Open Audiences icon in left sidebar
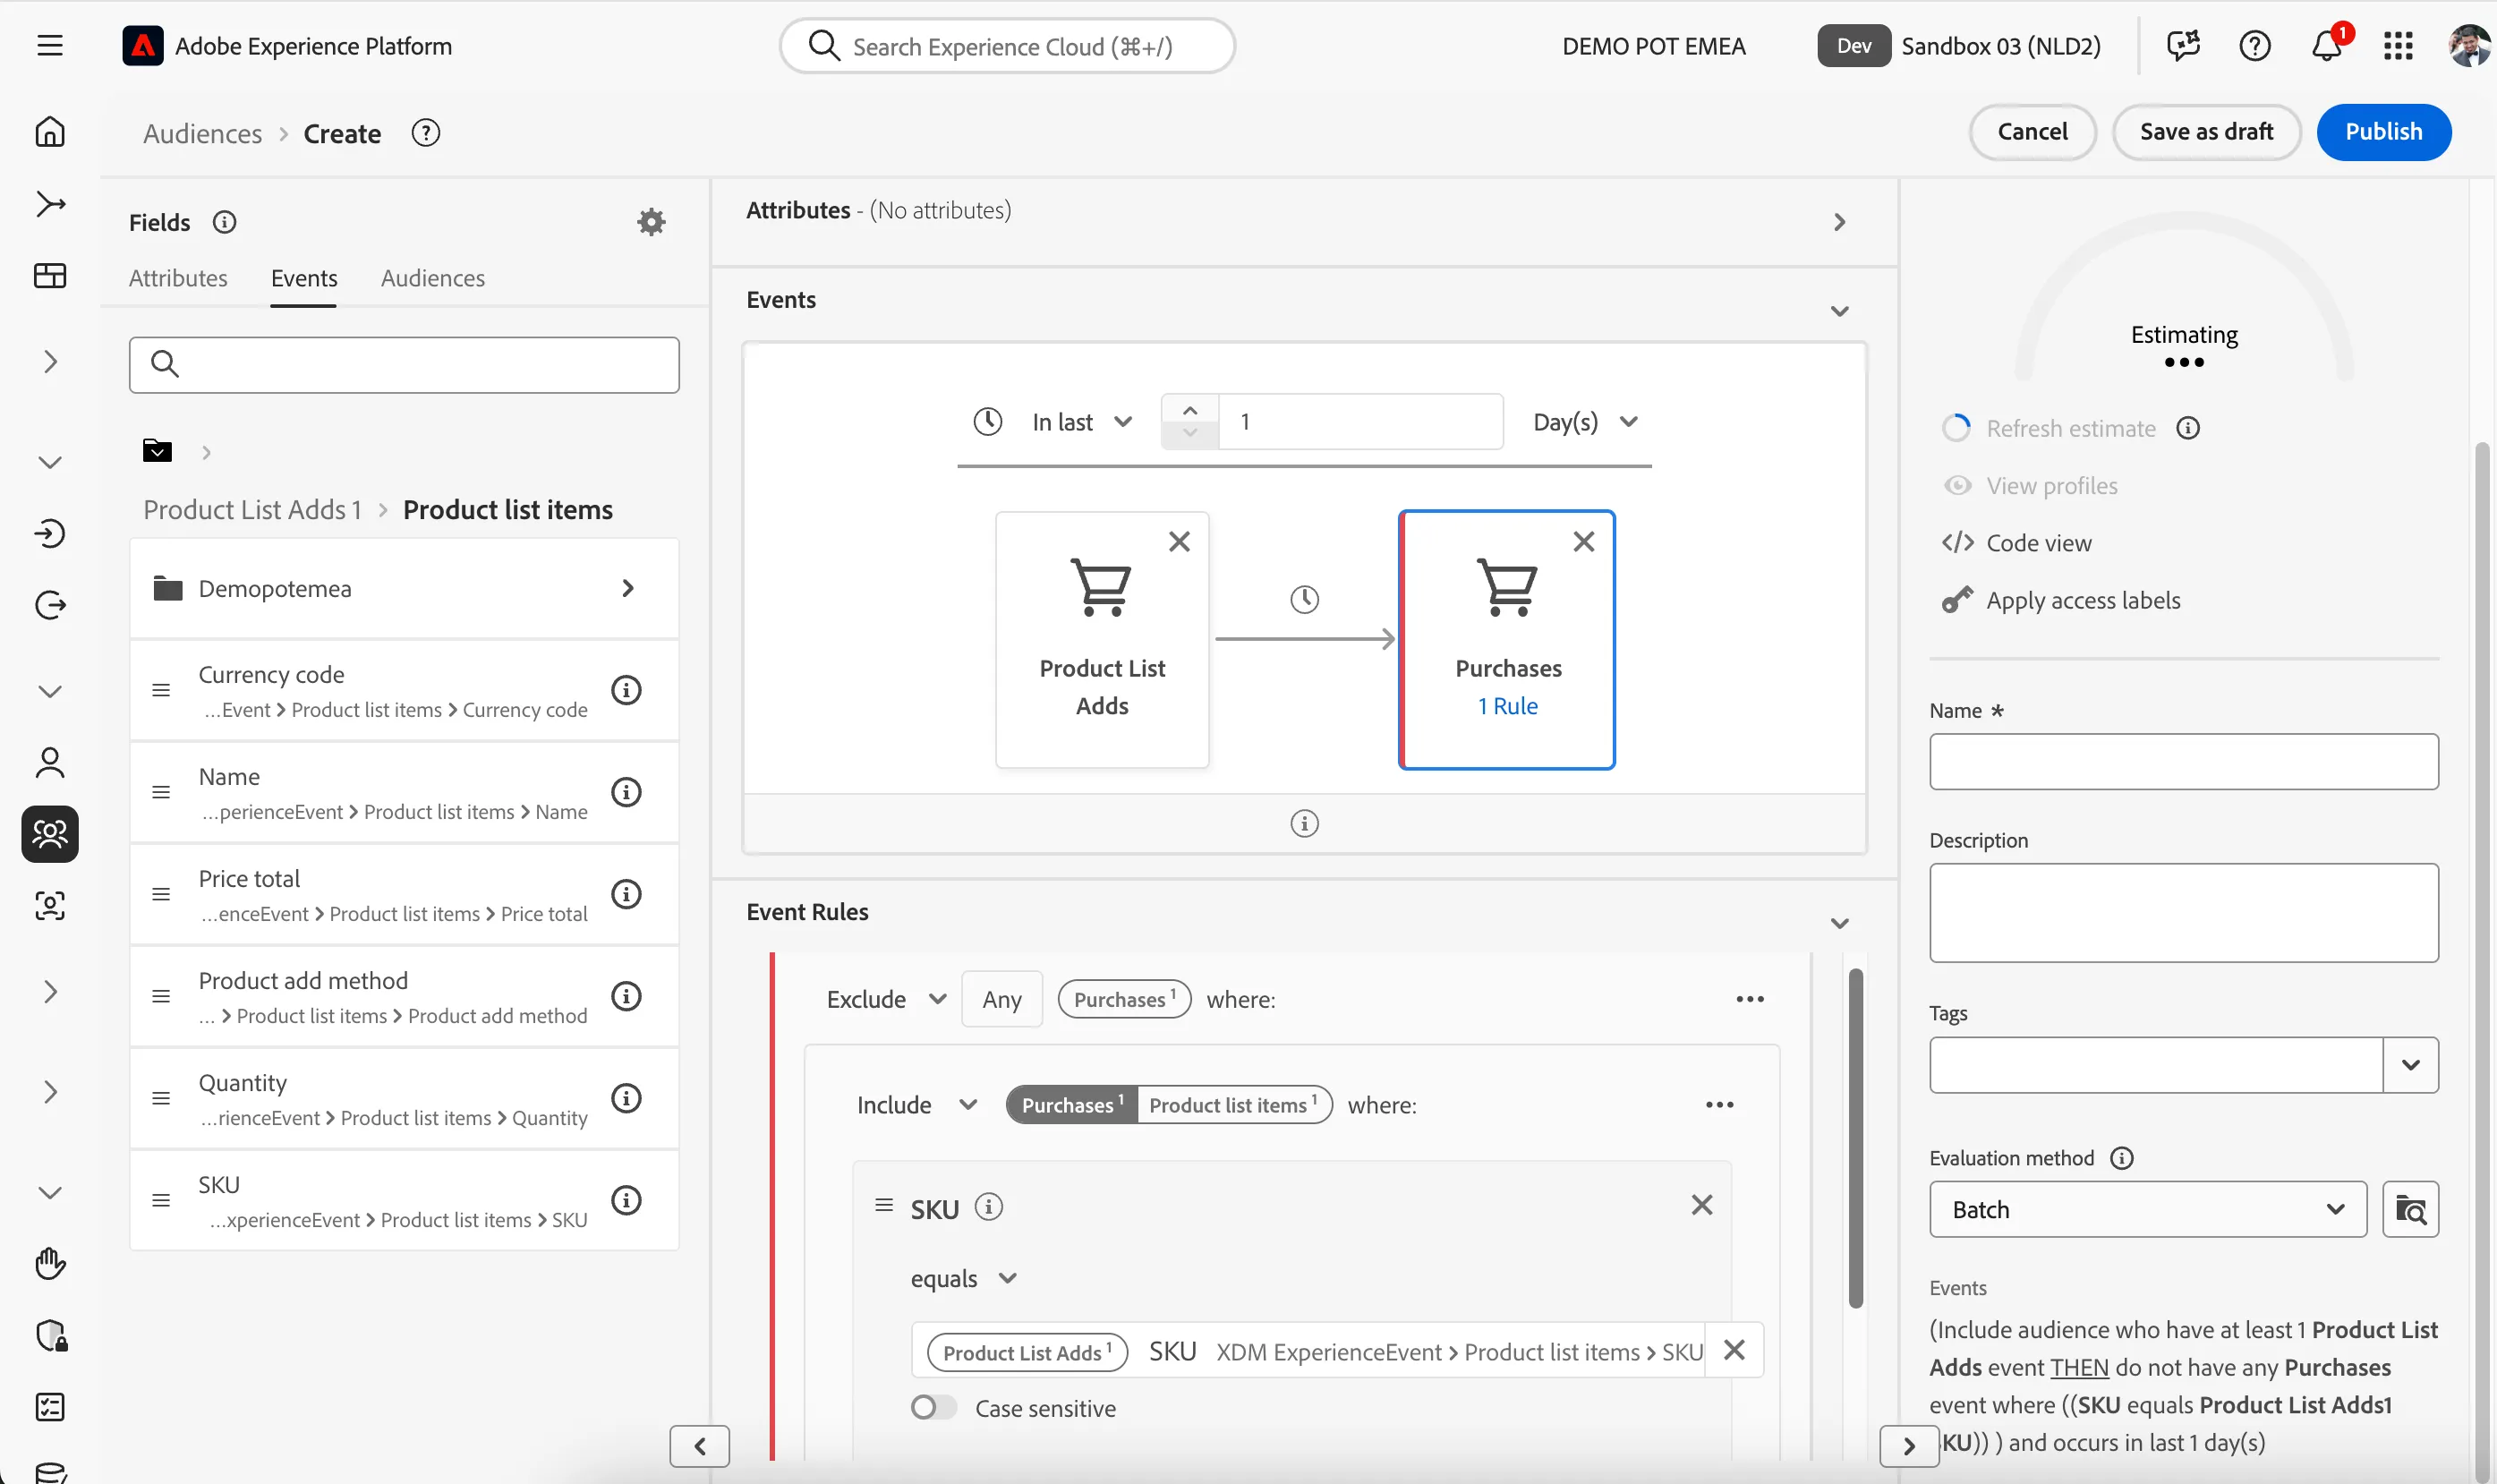The image size is (2497, 1484). [50, 834]
